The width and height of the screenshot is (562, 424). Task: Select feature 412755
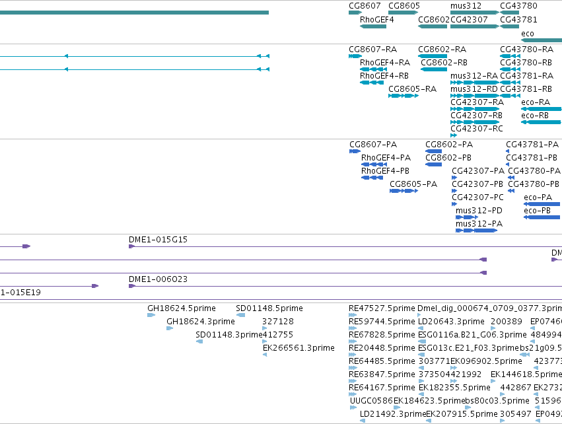pyautogui.click(x=278, y=335)
